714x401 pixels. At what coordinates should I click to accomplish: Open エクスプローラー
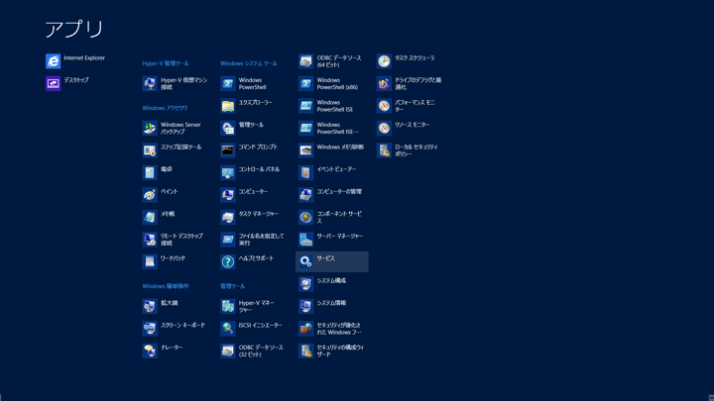point(254,106)
